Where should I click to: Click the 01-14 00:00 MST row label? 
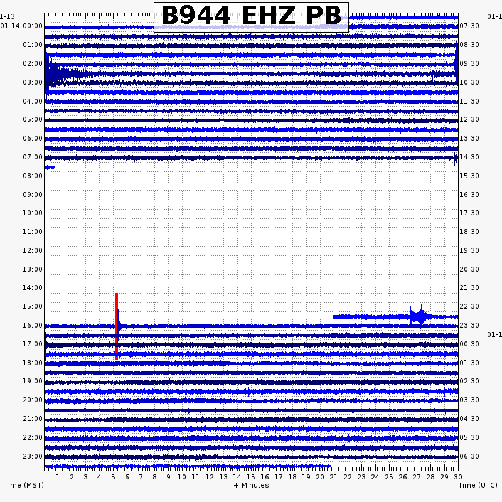pos(21,26)
